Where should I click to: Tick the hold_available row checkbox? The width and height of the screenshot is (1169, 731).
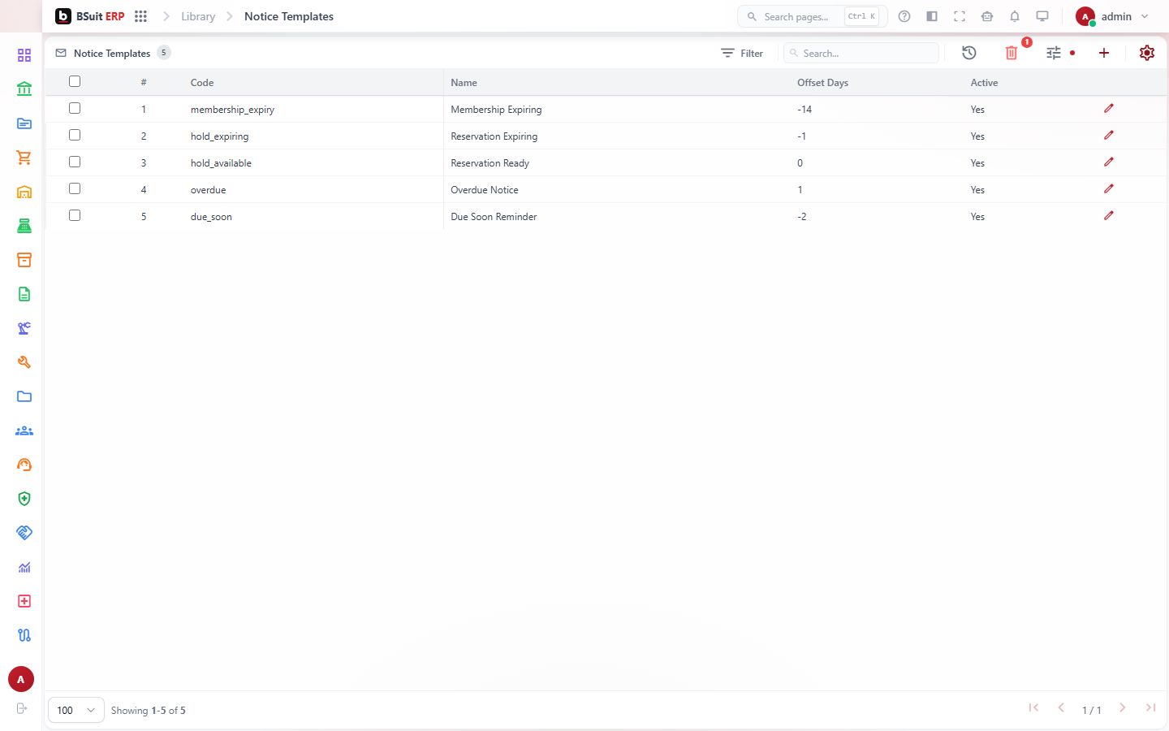[x=75, y=162]
